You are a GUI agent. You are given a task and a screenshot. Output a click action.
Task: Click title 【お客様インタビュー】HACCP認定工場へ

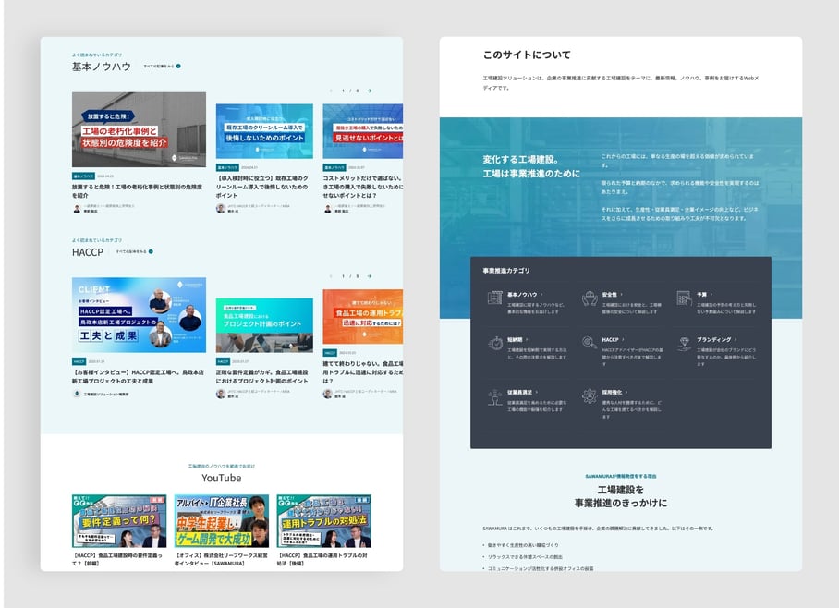point(138,376)
